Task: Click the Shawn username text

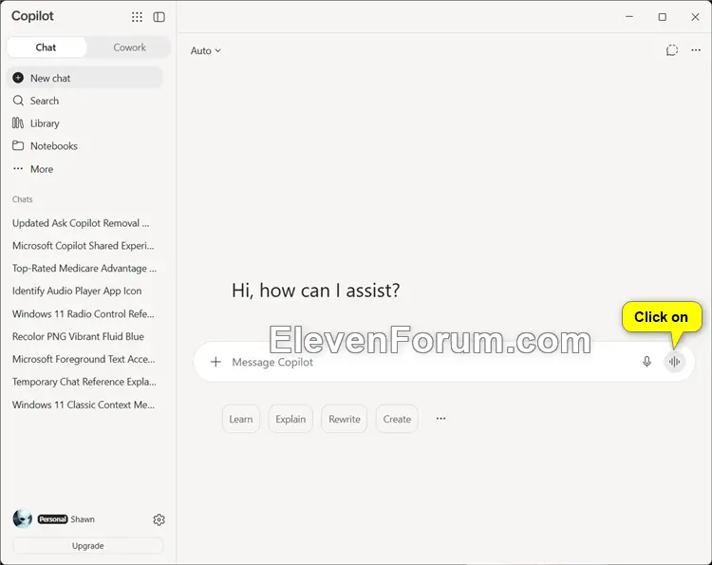Action: [83, 519]
